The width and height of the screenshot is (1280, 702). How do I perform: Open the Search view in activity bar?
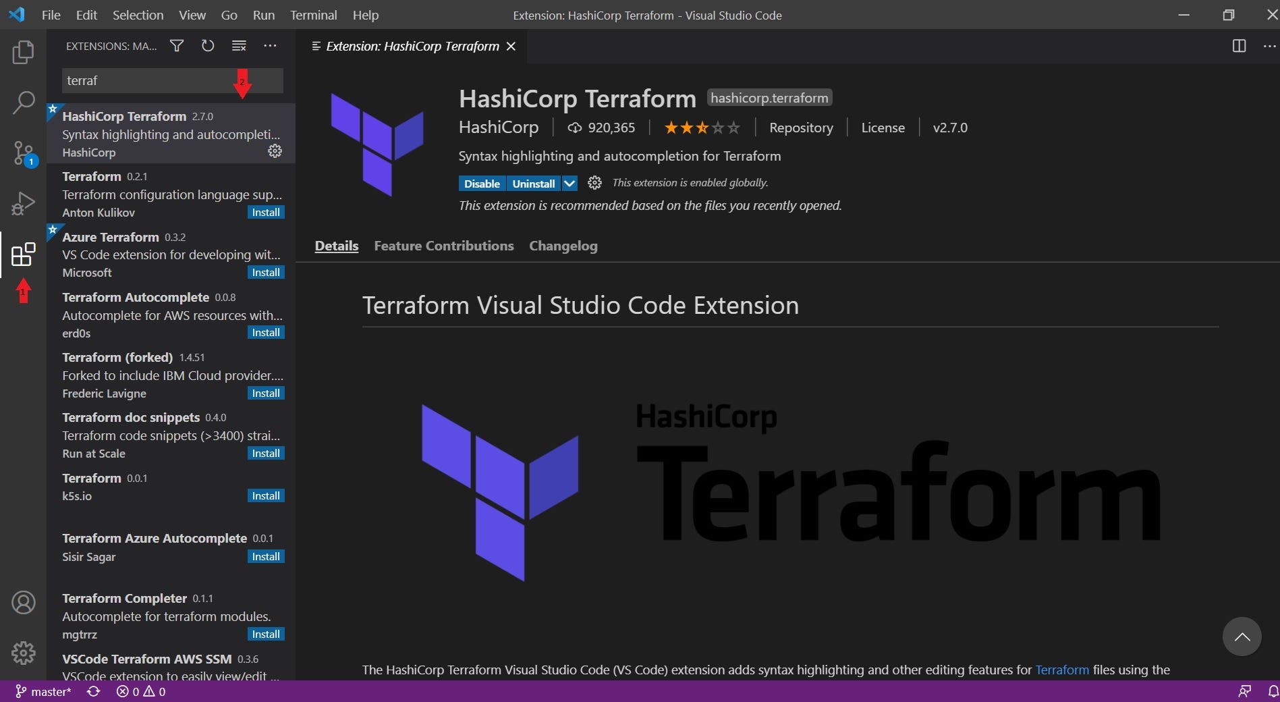(23, 103)
